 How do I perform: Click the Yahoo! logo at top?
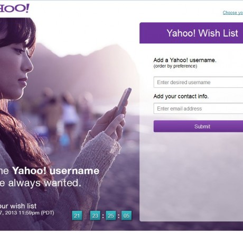(14, 8)
